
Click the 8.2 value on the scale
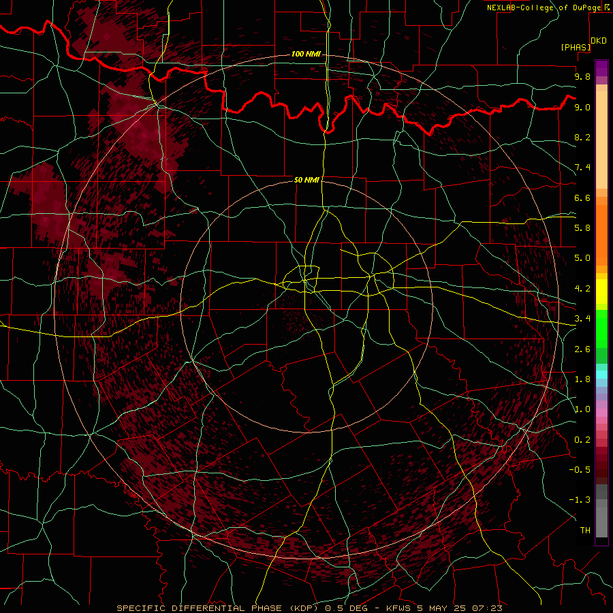[582, 137]
